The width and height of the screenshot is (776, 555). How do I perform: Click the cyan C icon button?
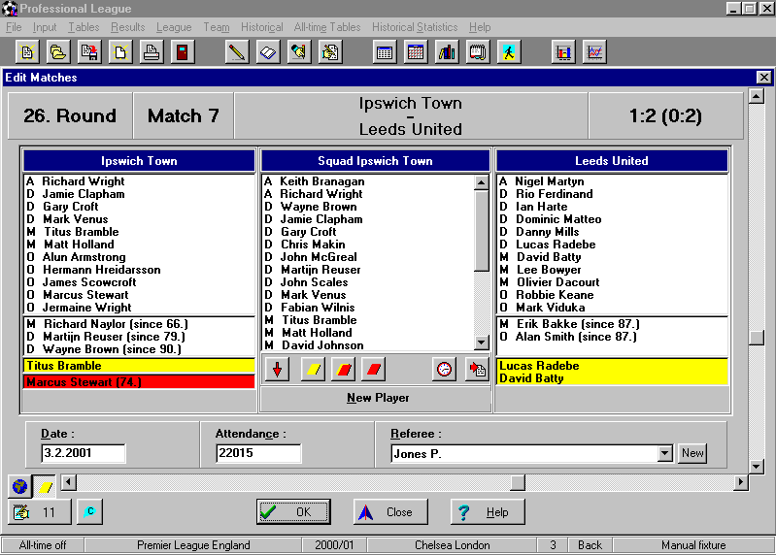[x=90, y=511]
